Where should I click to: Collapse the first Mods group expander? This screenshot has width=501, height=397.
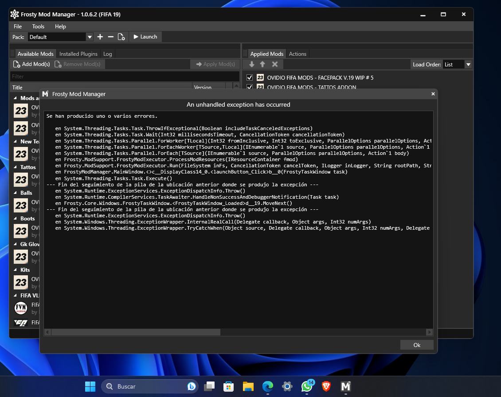coord(16,98)
